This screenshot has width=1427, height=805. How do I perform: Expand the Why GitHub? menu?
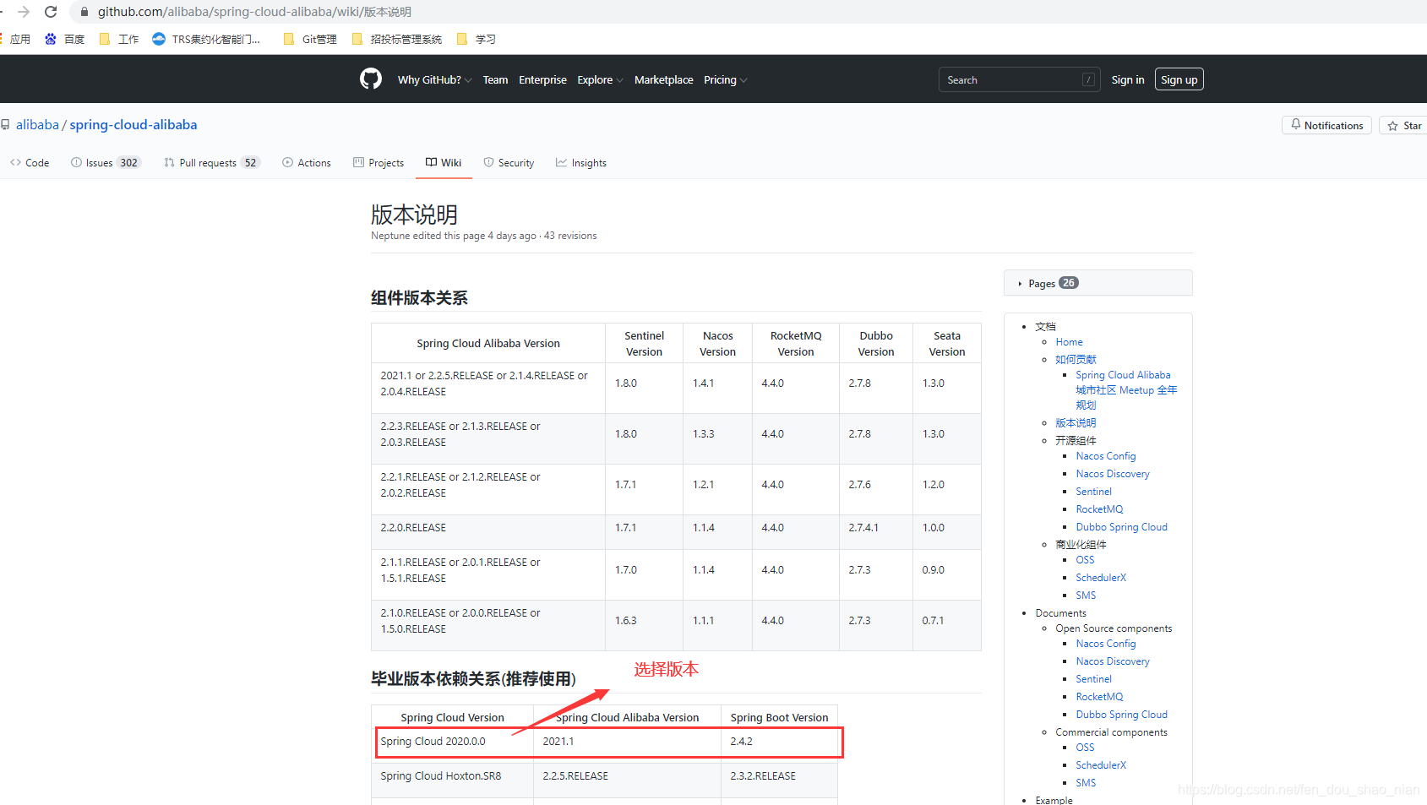[434, 79]
